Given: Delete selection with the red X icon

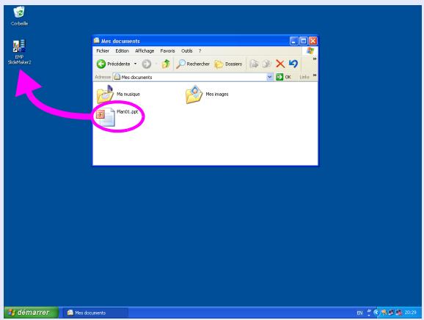Looking at the screenshot, I should [280, 64].
